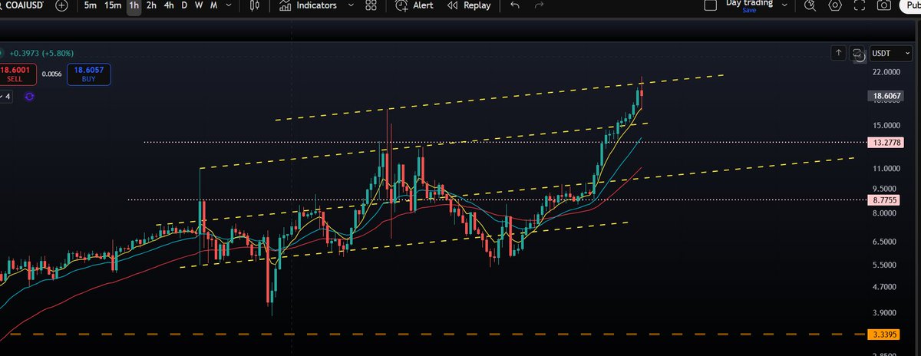Click the 15.0000 price scale label
The width and height of the screenshot is (921, 356).
886,125
